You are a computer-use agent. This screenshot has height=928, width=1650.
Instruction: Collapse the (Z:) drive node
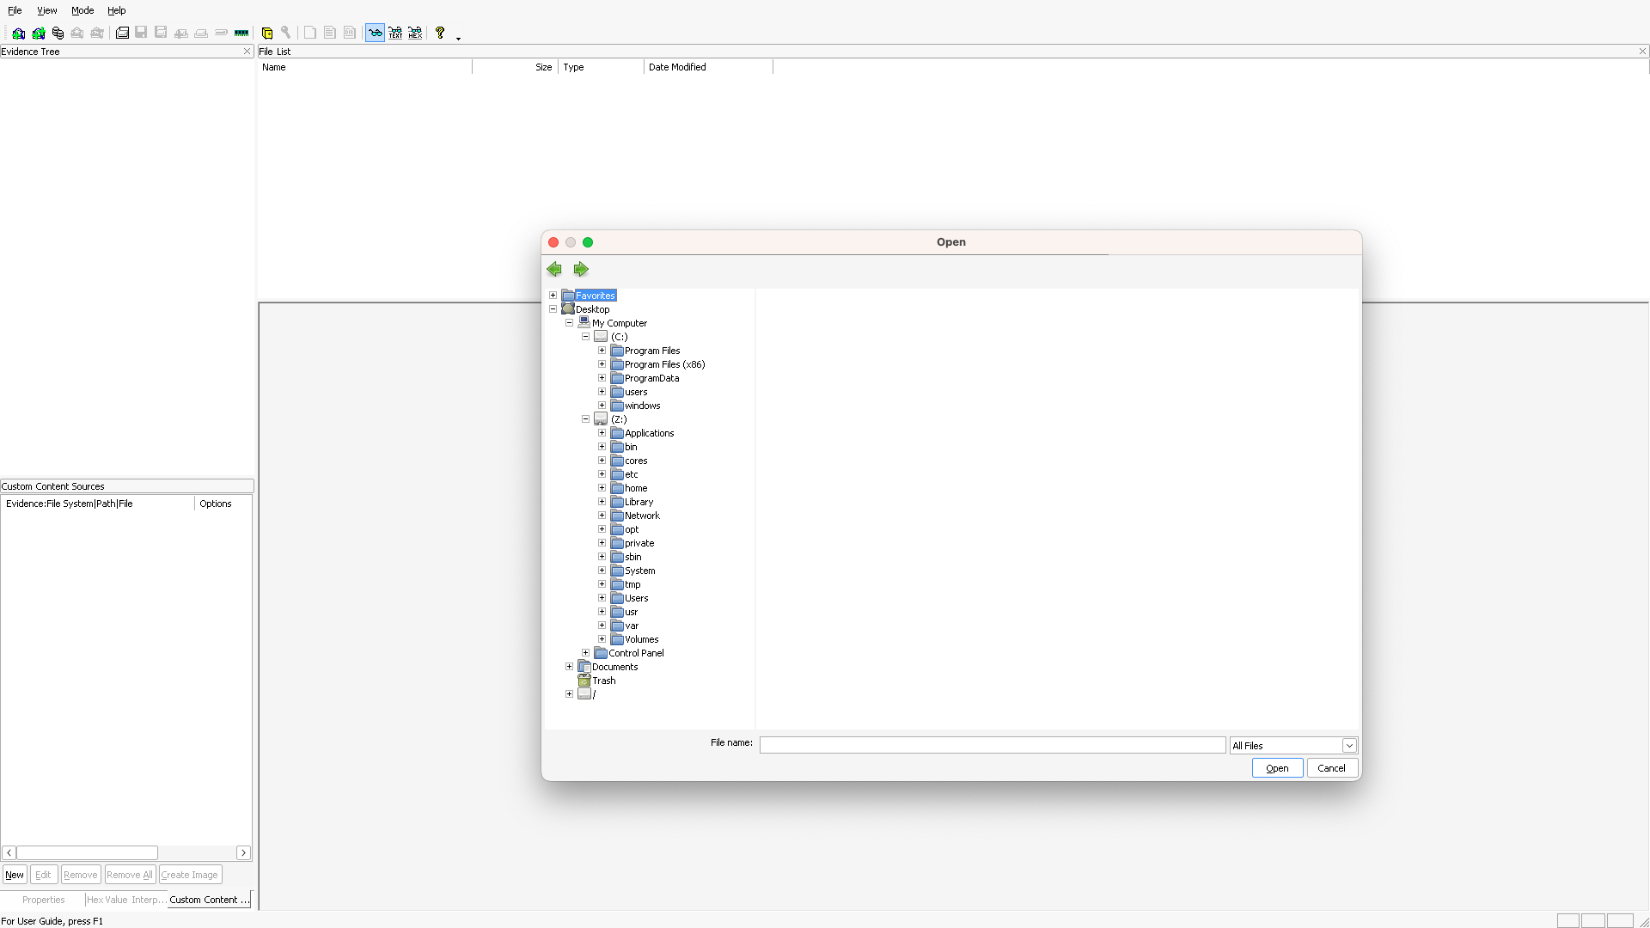tap(585, 419)
